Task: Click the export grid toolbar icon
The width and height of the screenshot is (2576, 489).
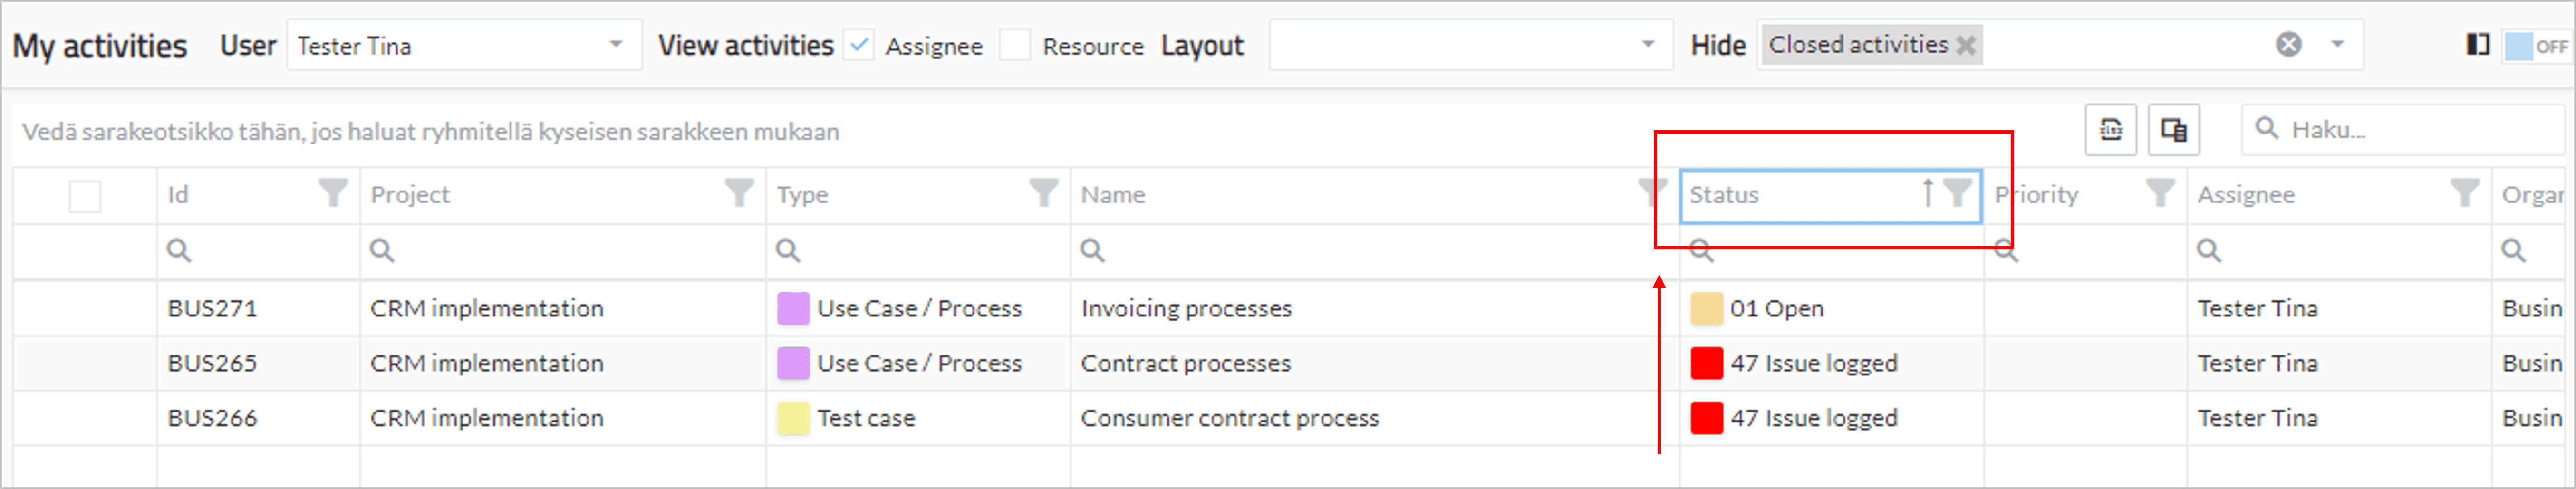Action: [2110, 130]
